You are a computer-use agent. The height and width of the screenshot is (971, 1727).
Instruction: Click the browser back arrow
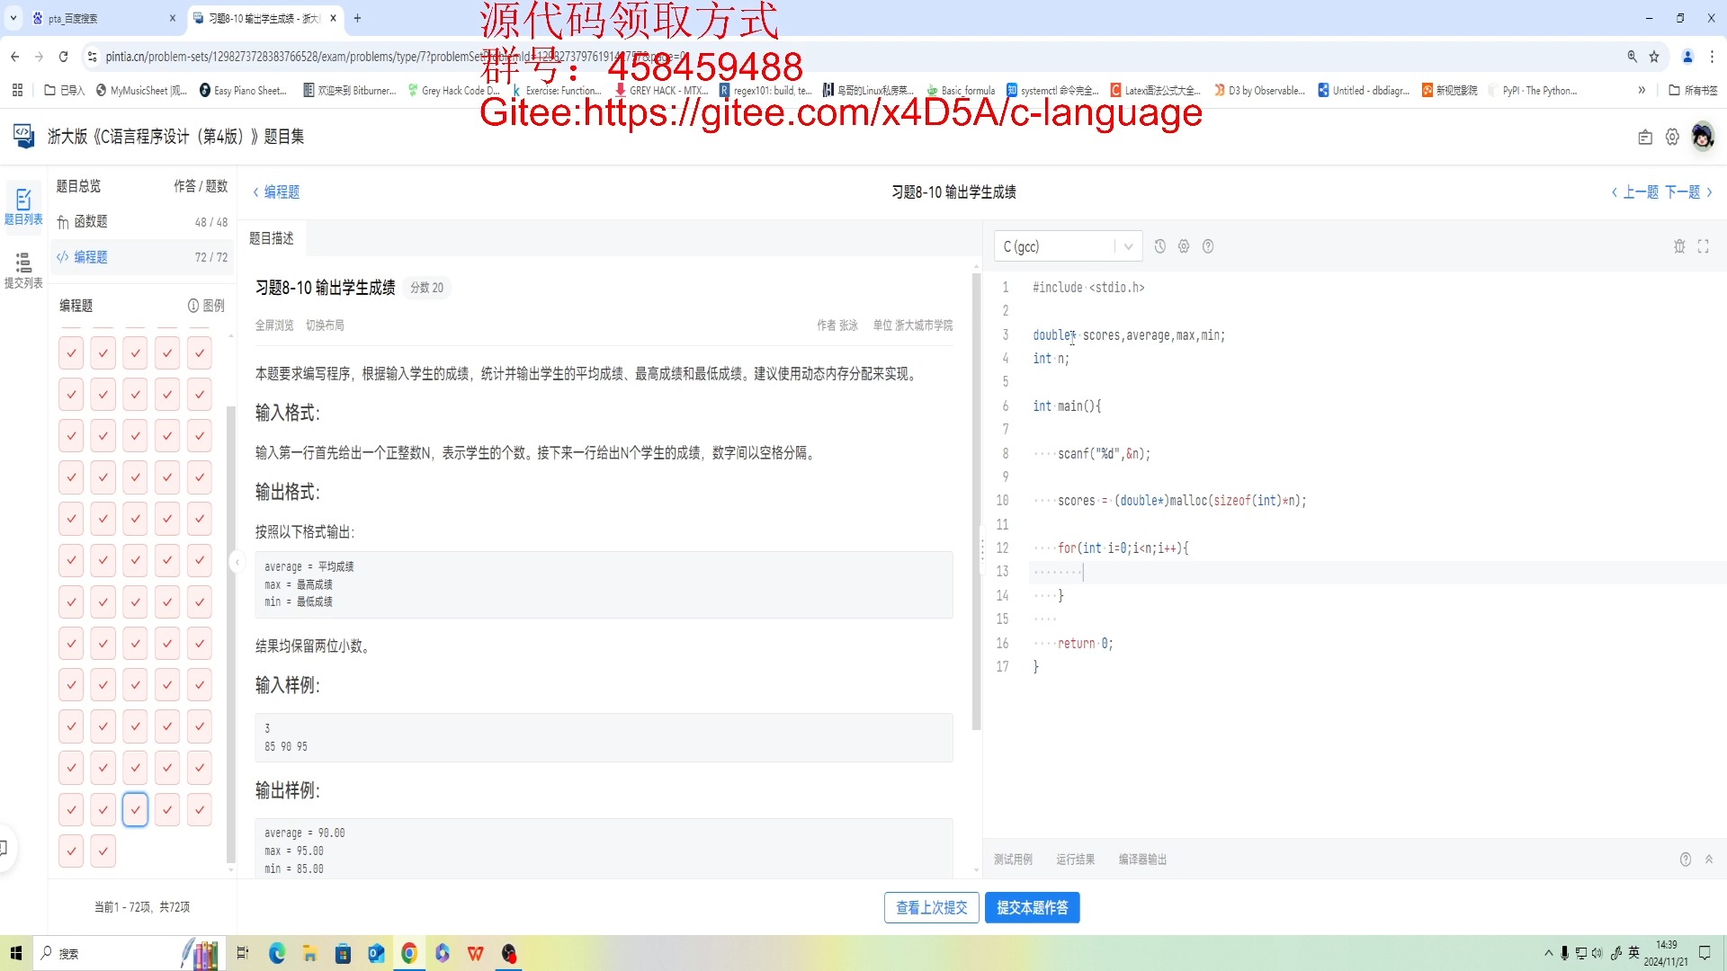coord(15,57)
